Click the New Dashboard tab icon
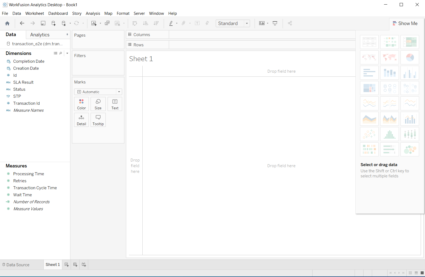425x277 pixels. click(x=75, y=265)
